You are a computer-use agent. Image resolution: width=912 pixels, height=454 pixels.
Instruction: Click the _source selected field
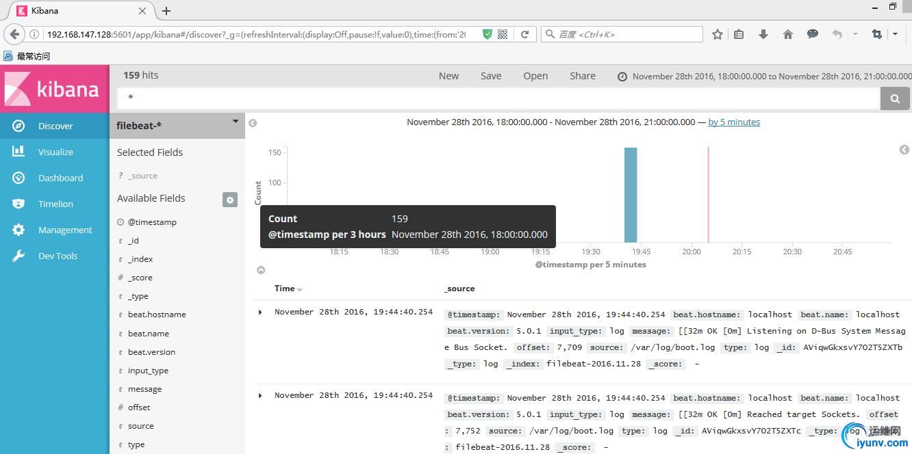click(142, 176)
